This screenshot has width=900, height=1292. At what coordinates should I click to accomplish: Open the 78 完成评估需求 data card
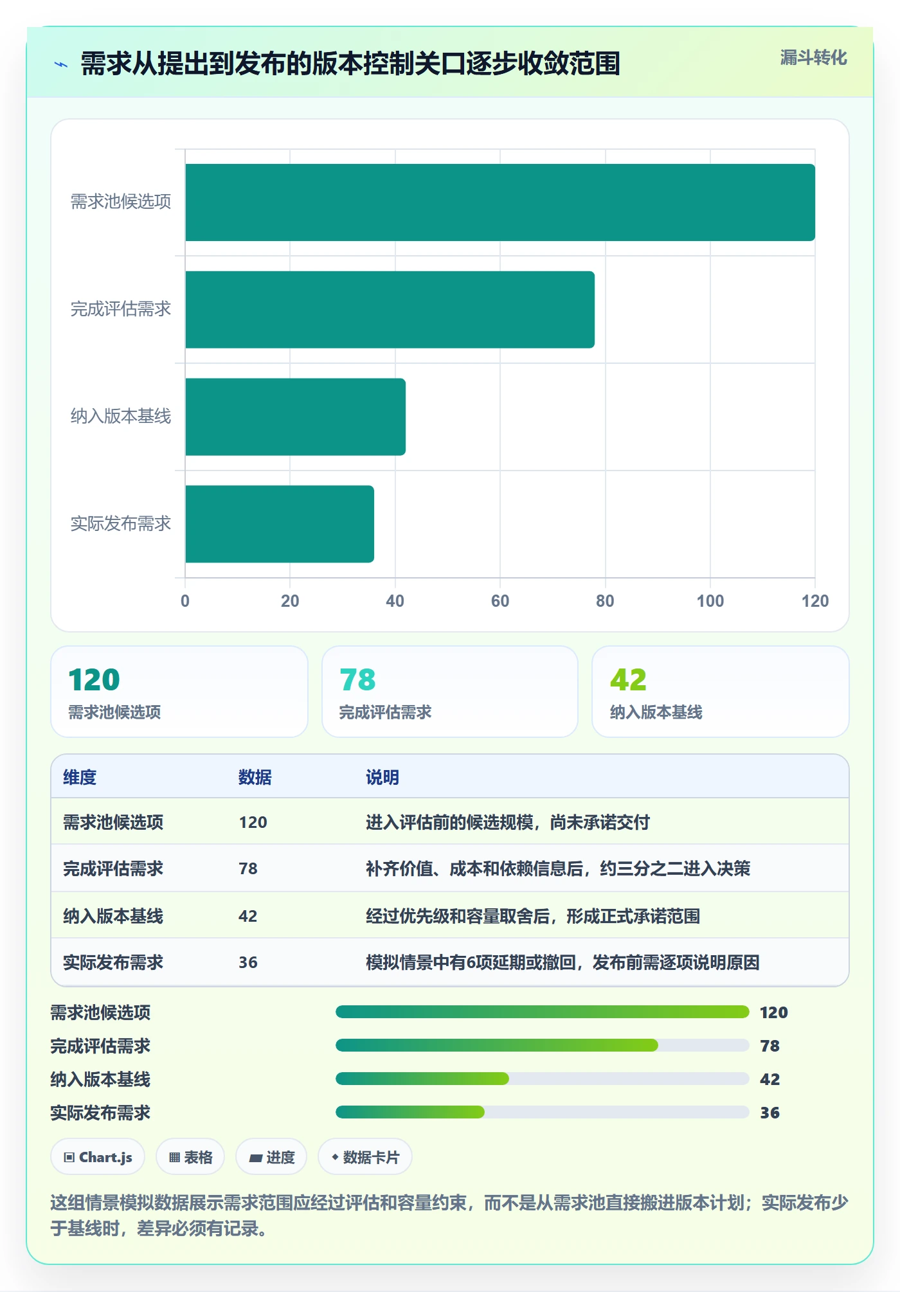(x=450, y=692)
